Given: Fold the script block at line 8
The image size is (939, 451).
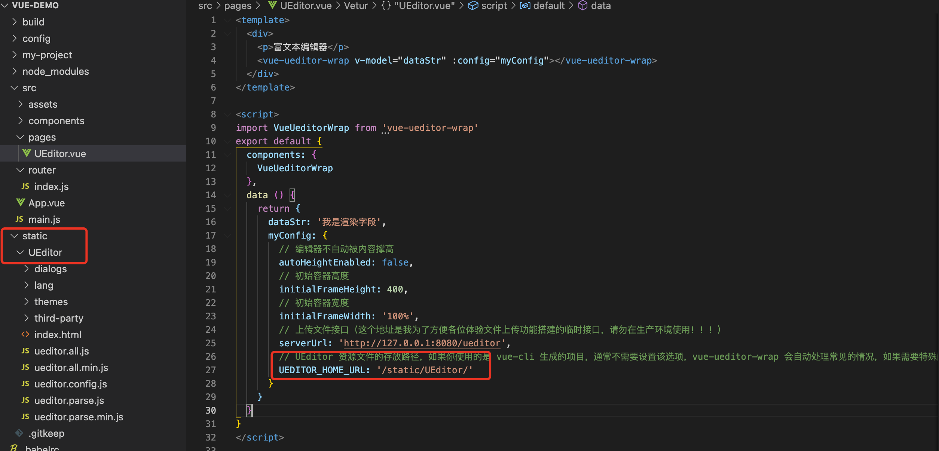Looking at the screenshot, I should (x=227, y=114).
